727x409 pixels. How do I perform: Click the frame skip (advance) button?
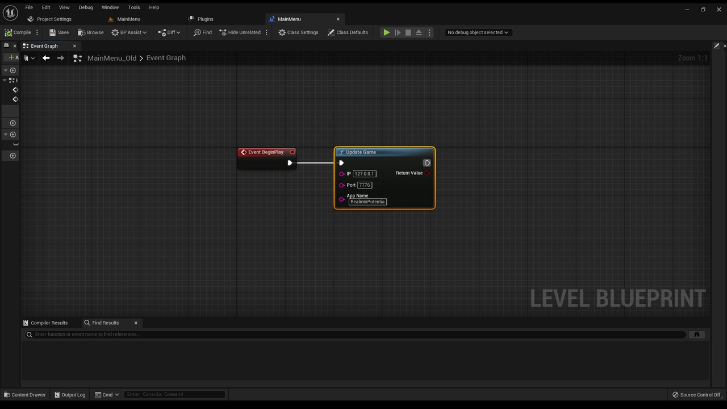[x=398, y=32]
